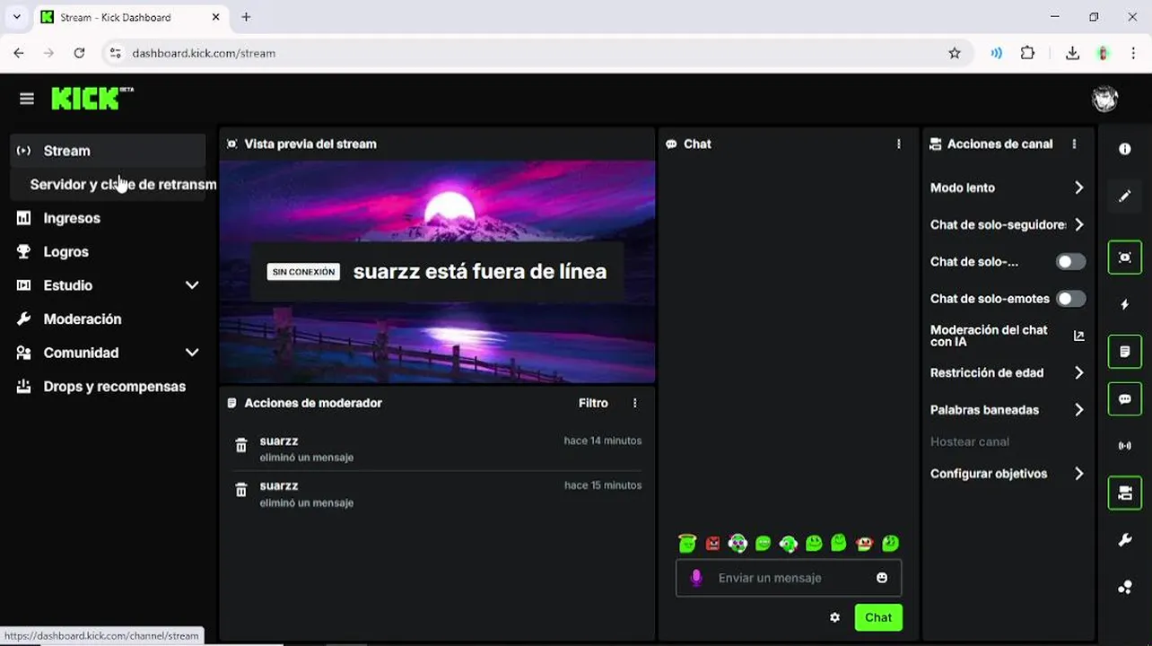The width and height of the screenshot is (1152, 646).
Task: Open the Acciones de moderador three-dot menu
Action: (635, 403)
